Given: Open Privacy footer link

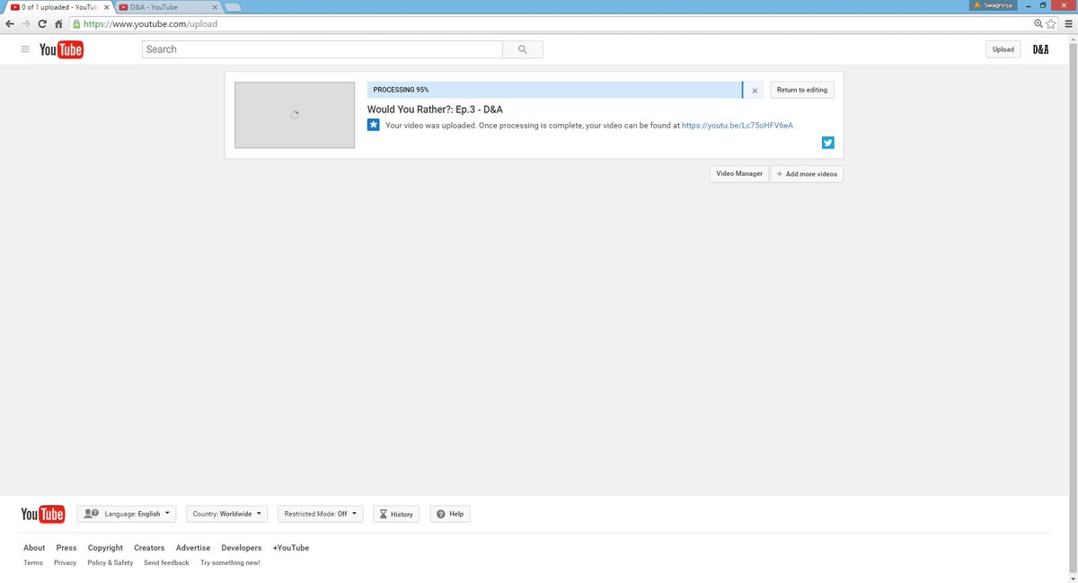Looking at the screenshot, I should [x=65, y=563].
